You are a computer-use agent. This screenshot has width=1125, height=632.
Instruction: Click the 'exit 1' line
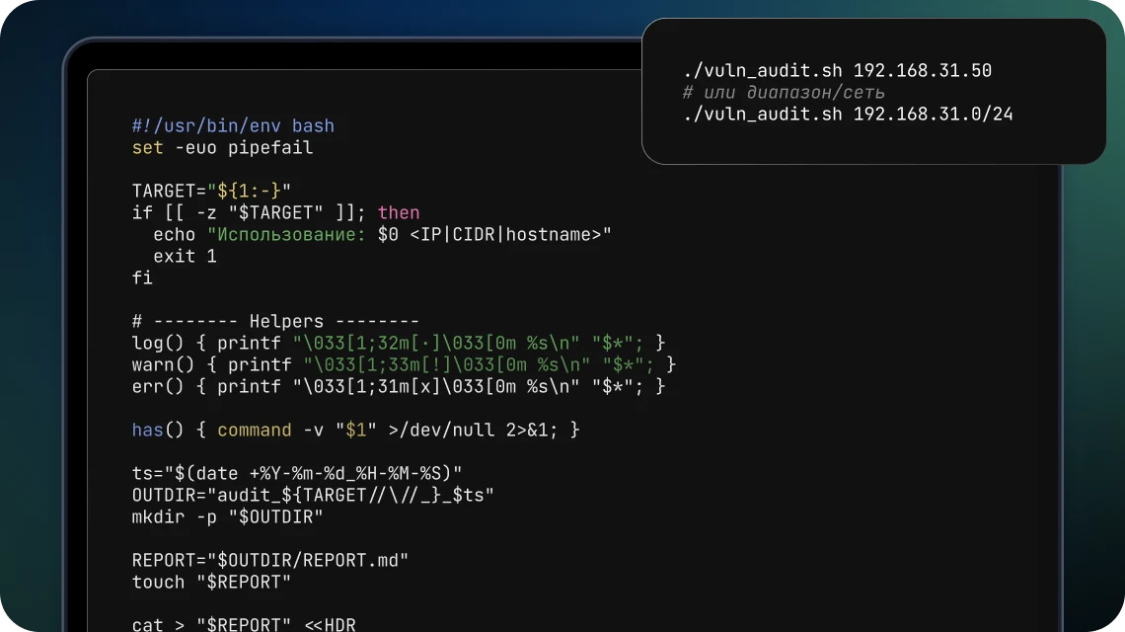click(185, 256)
